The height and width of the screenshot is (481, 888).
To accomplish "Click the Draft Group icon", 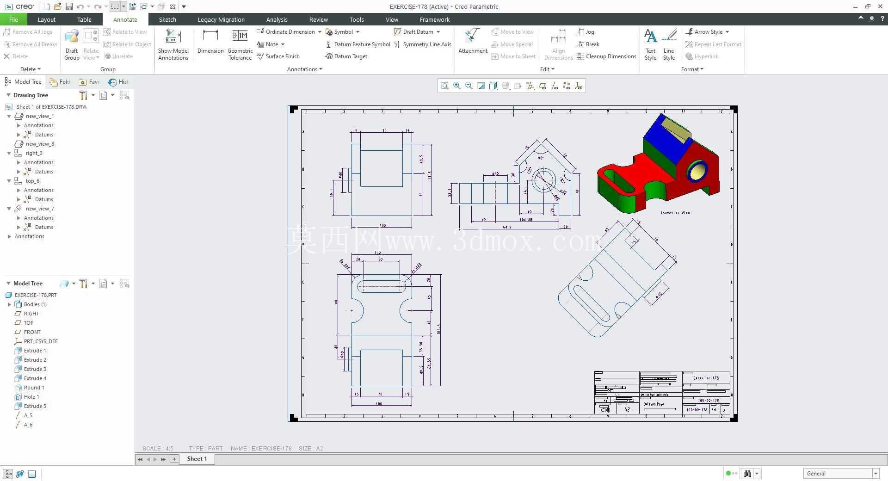I will tap(72, 45).
